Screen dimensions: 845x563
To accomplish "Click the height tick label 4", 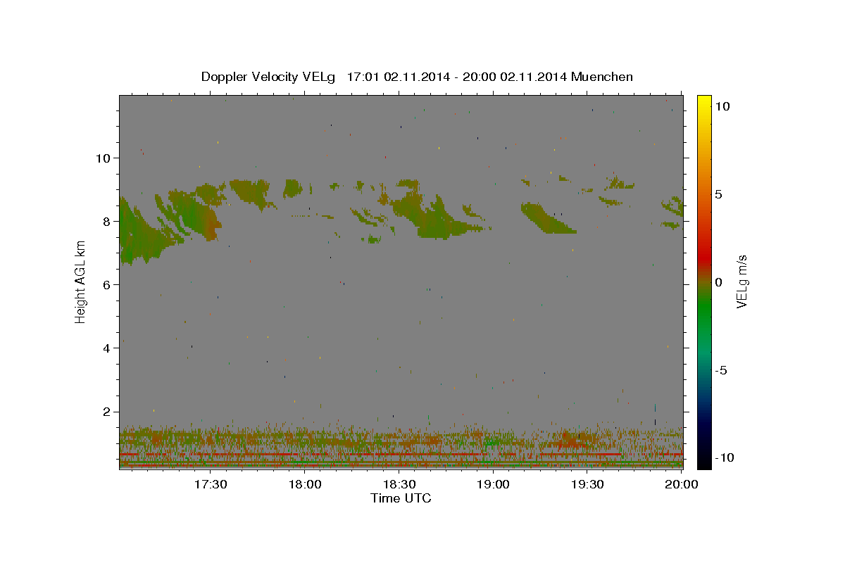I will click(105, 348).
